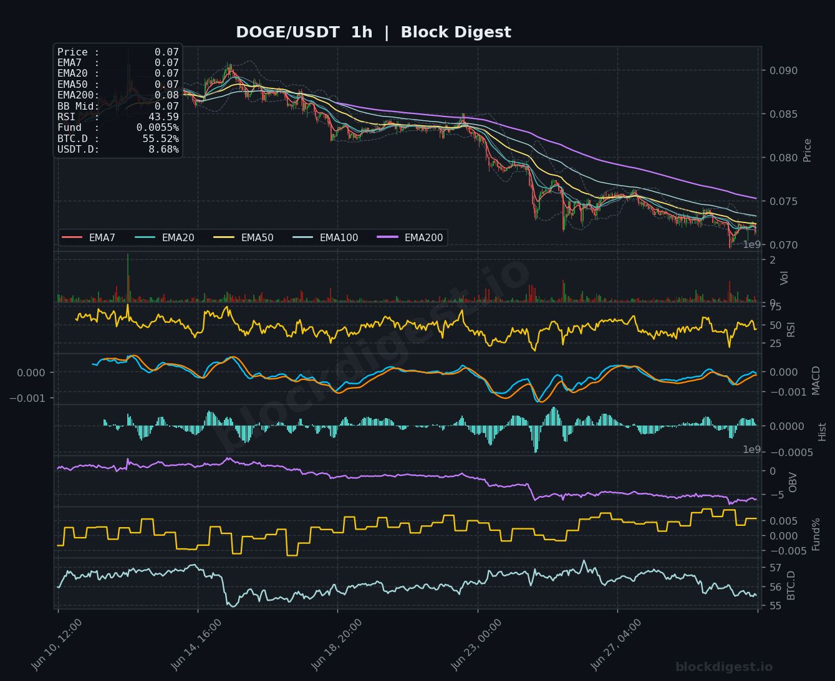Screen dimensions: 835x681
Task: Click the OBV panel axis label
Action: (x=793, y=482)
